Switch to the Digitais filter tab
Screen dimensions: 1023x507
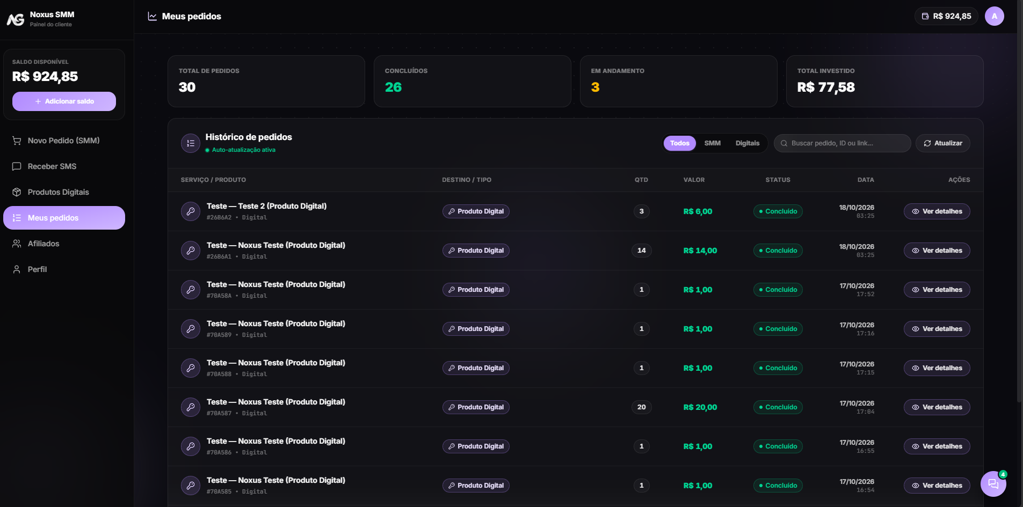pyautogui.click(x=747, y=143)
